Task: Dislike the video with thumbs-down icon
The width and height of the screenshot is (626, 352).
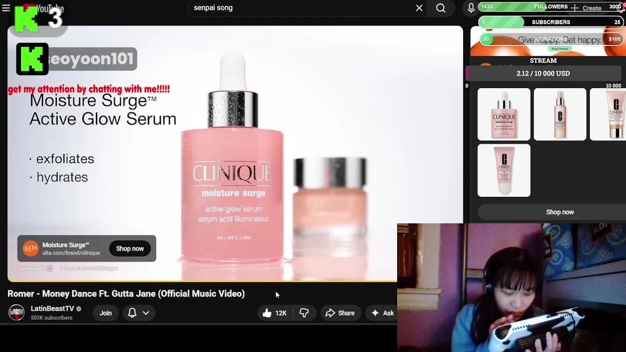Action: click(304, 313)
